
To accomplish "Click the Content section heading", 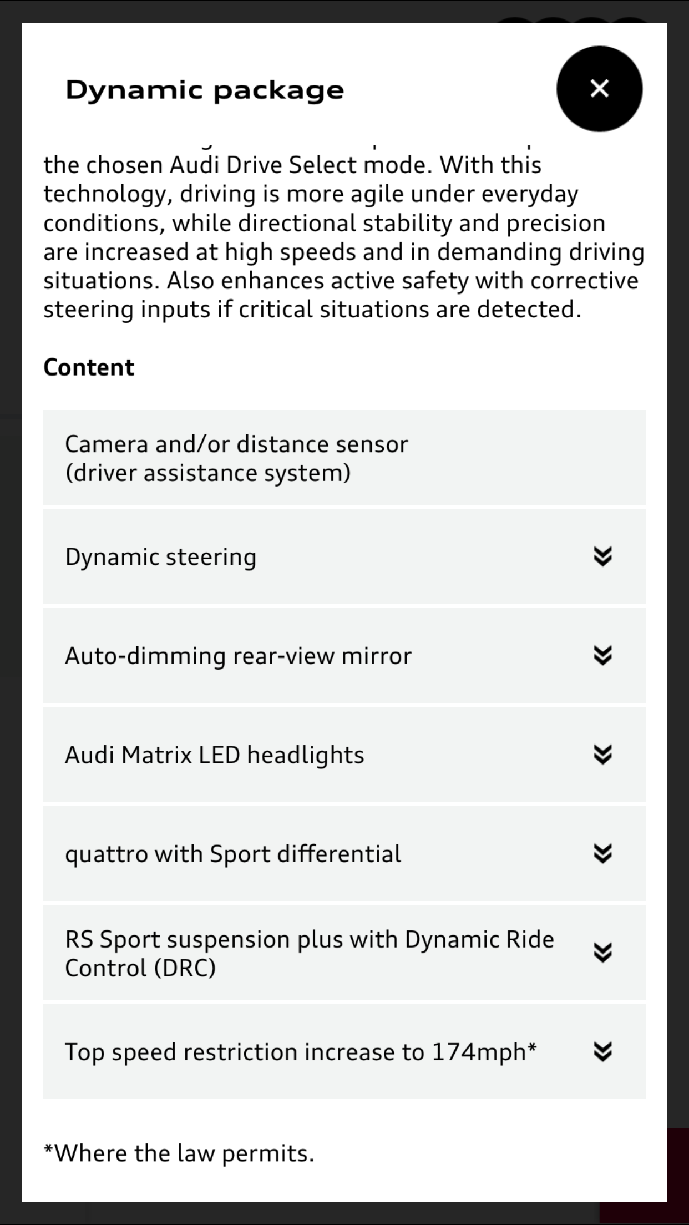I will click(x=89, y=367).
